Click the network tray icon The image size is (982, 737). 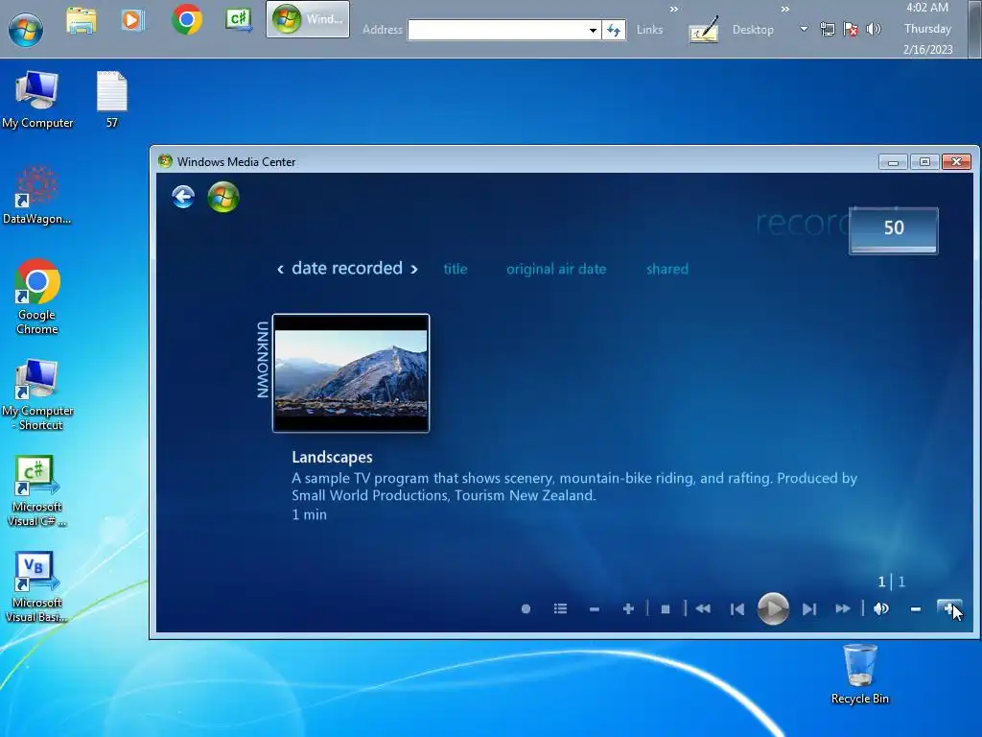click(x=828, y=29)
